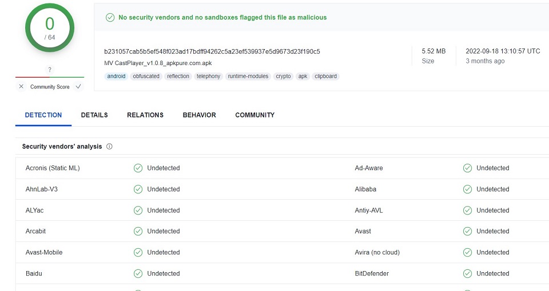Click vendor name AhnLab-V3
This screenshot has width=549, height=291.
click(x=42, y=189)
